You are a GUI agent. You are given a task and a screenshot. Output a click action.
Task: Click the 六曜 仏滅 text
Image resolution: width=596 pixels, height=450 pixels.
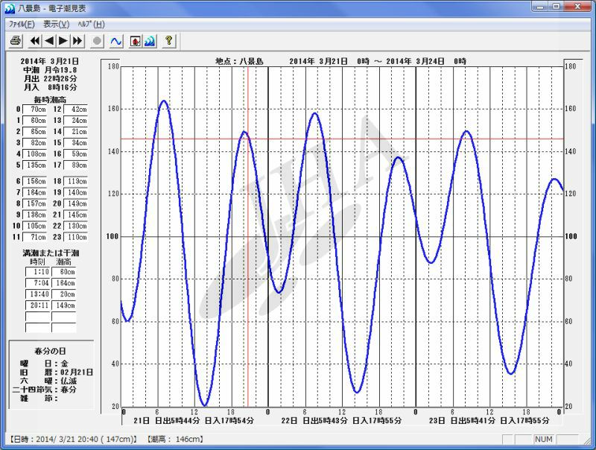tap(48, 381)
